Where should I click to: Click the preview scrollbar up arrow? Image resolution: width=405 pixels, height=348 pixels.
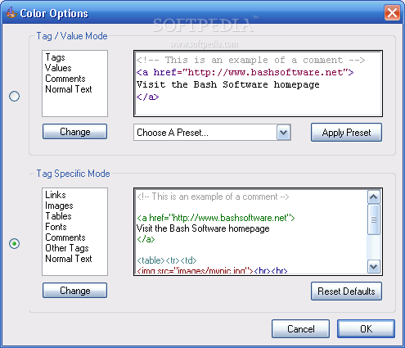point(374,197)
